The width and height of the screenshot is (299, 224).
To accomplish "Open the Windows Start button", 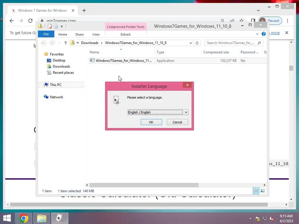I will (x=7, y=218).
